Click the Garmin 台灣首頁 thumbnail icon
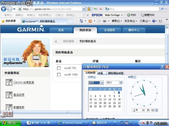 point(9,82)
